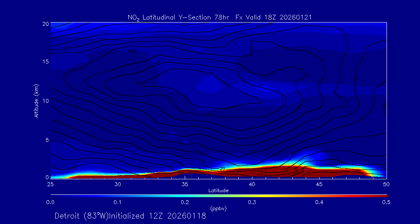Viewport: 420px width, 224px height.
Task: Click latitude axis tick label 50
Action: (x=387, y=184)
